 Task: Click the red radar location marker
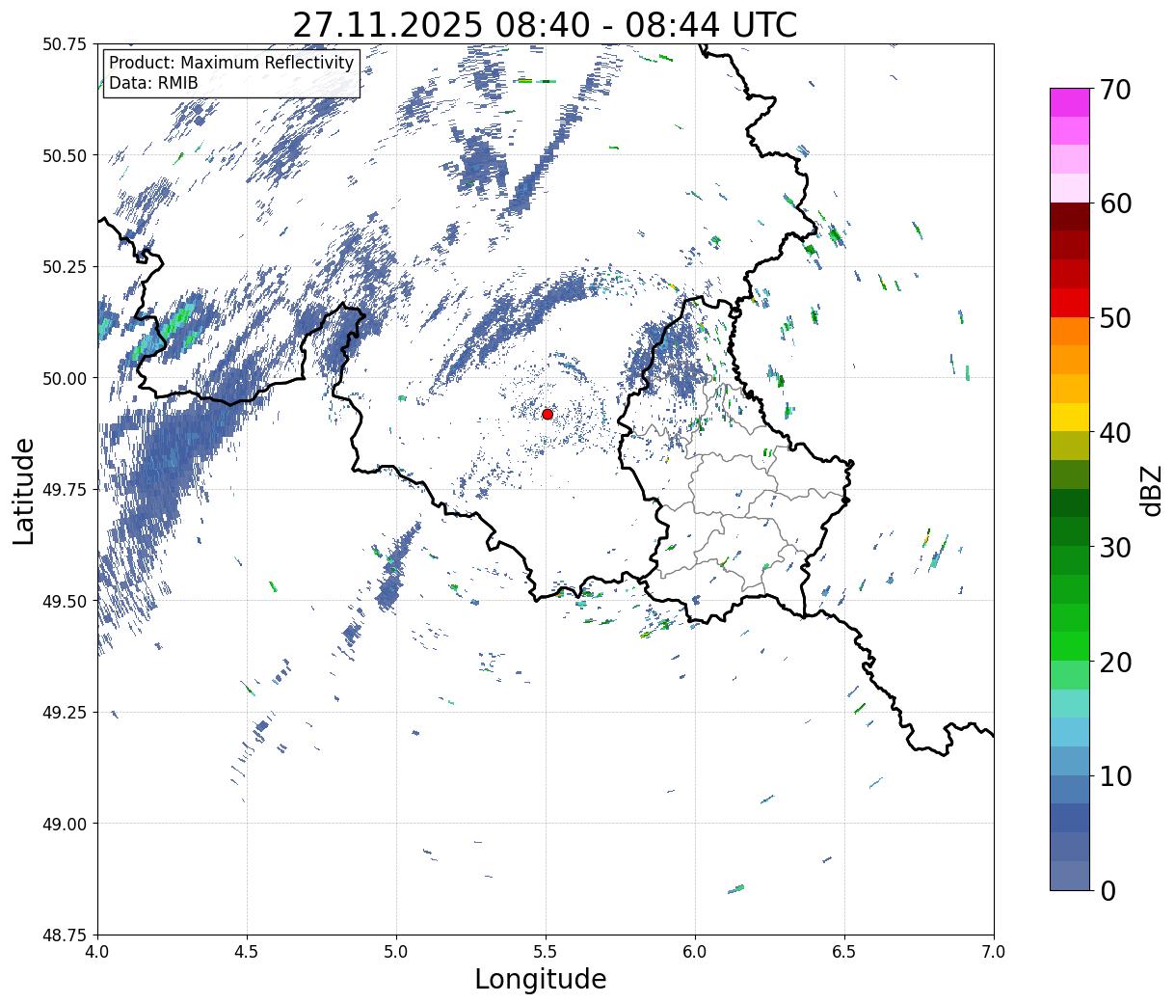[x=547, y=414]
